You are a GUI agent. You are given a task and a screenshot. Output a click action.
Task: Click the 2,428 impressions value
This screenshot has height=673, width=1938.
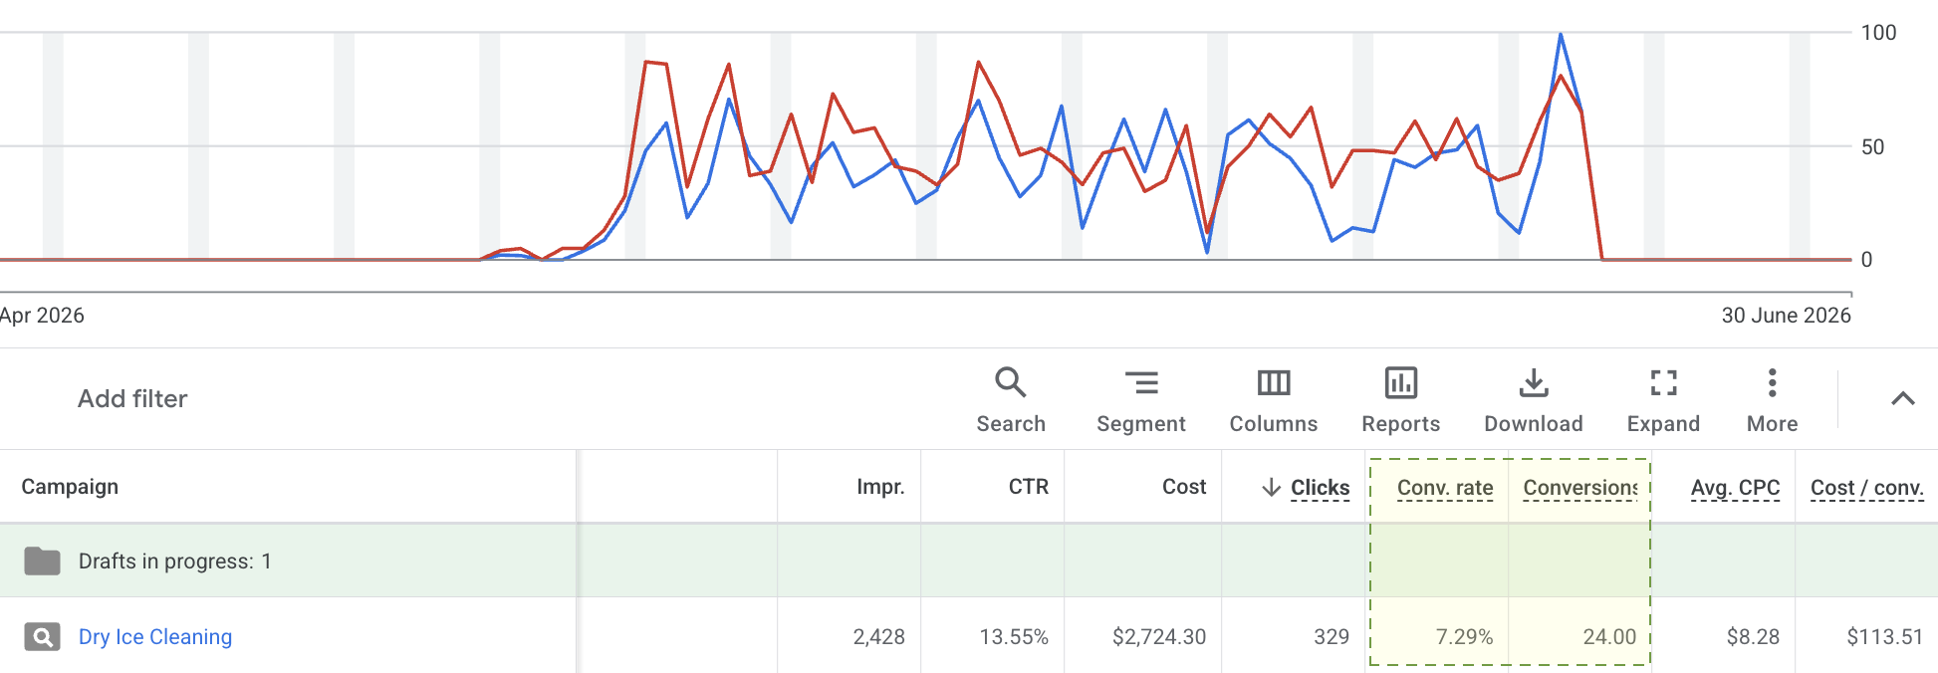click(x=878, y=637)
